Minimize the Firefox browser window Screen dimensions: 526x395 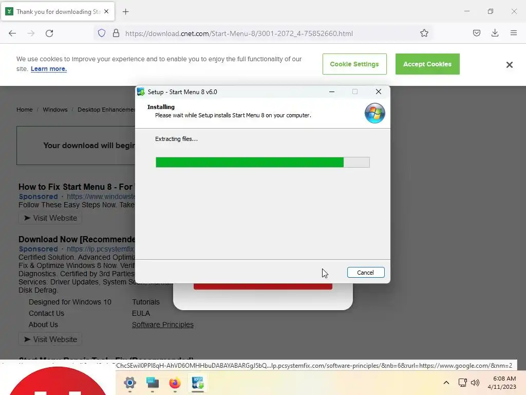click(467, 11)
